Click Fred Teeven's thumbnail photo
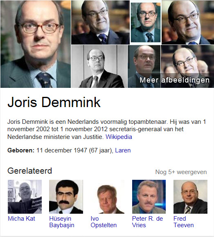Screen dimensions: 214x237 click(x=190, y=197)
